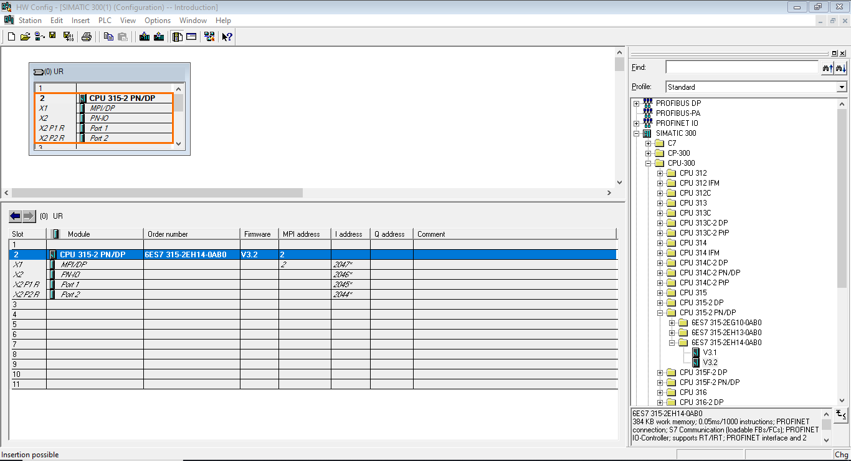Open Configure Network icon in toolbar

point(209,37)
